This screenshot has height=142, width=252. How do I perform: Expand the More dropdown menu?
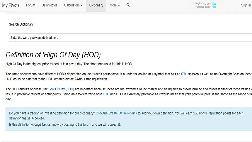click(115, 5)
